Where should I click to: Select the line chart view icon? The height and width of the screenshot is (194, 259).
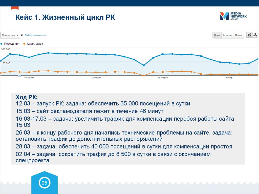[x=249, y=35]
